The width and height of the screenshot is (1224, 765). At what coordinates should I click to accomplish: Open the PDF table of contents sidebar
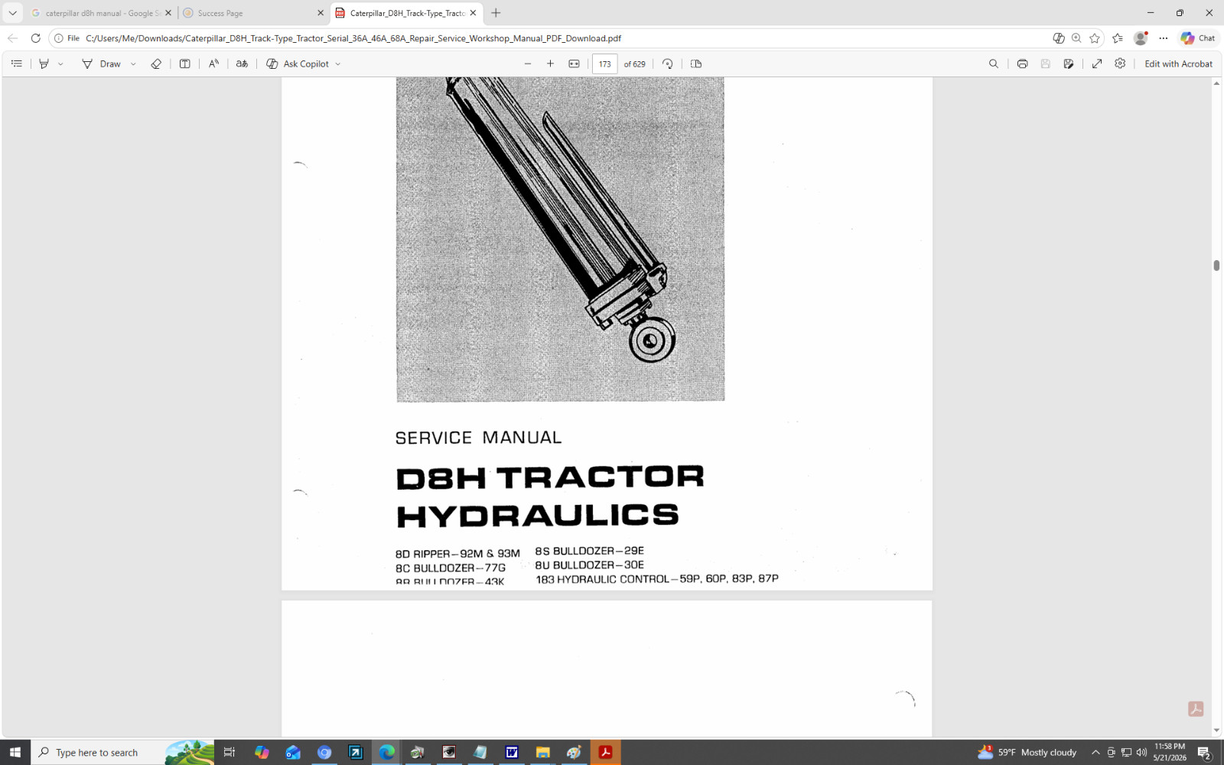(x=17, y=64)
